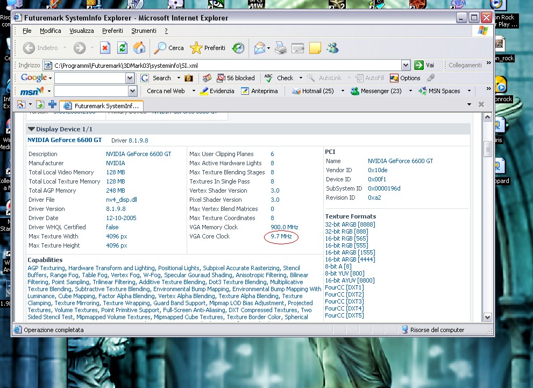Screen dimensions: 533x388
Task: Open the Home page icon
Action: [x=139, y=48]
